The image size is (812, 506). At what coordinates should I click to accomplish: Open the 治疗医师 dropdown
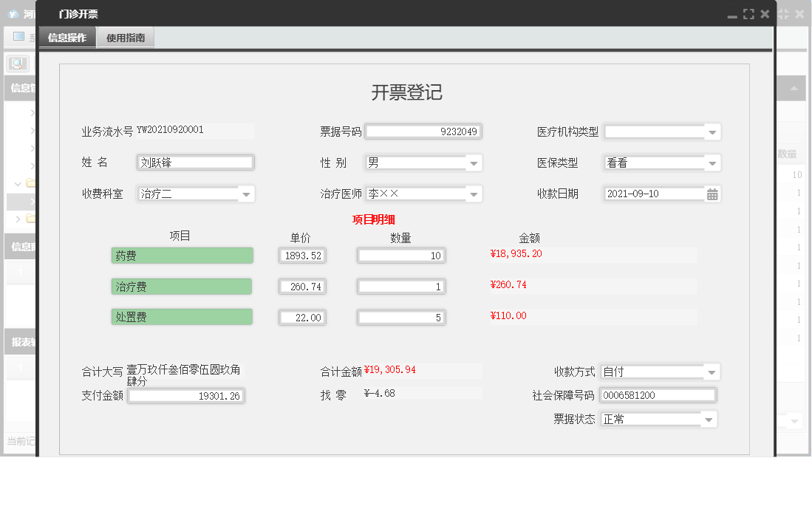click(x=472, y=194)
